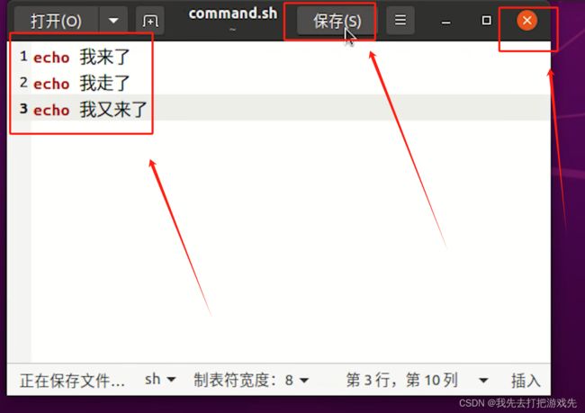The width and height of the screenshot is (585, 413).
Task: Click the 打开(O) open button
Action: [57, 21]
